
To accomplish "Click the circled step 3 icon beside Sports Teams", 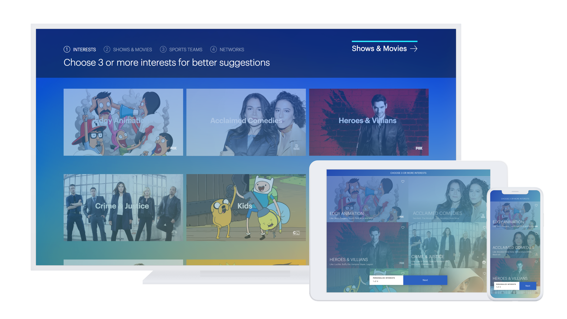I will (x=163, y=49).
